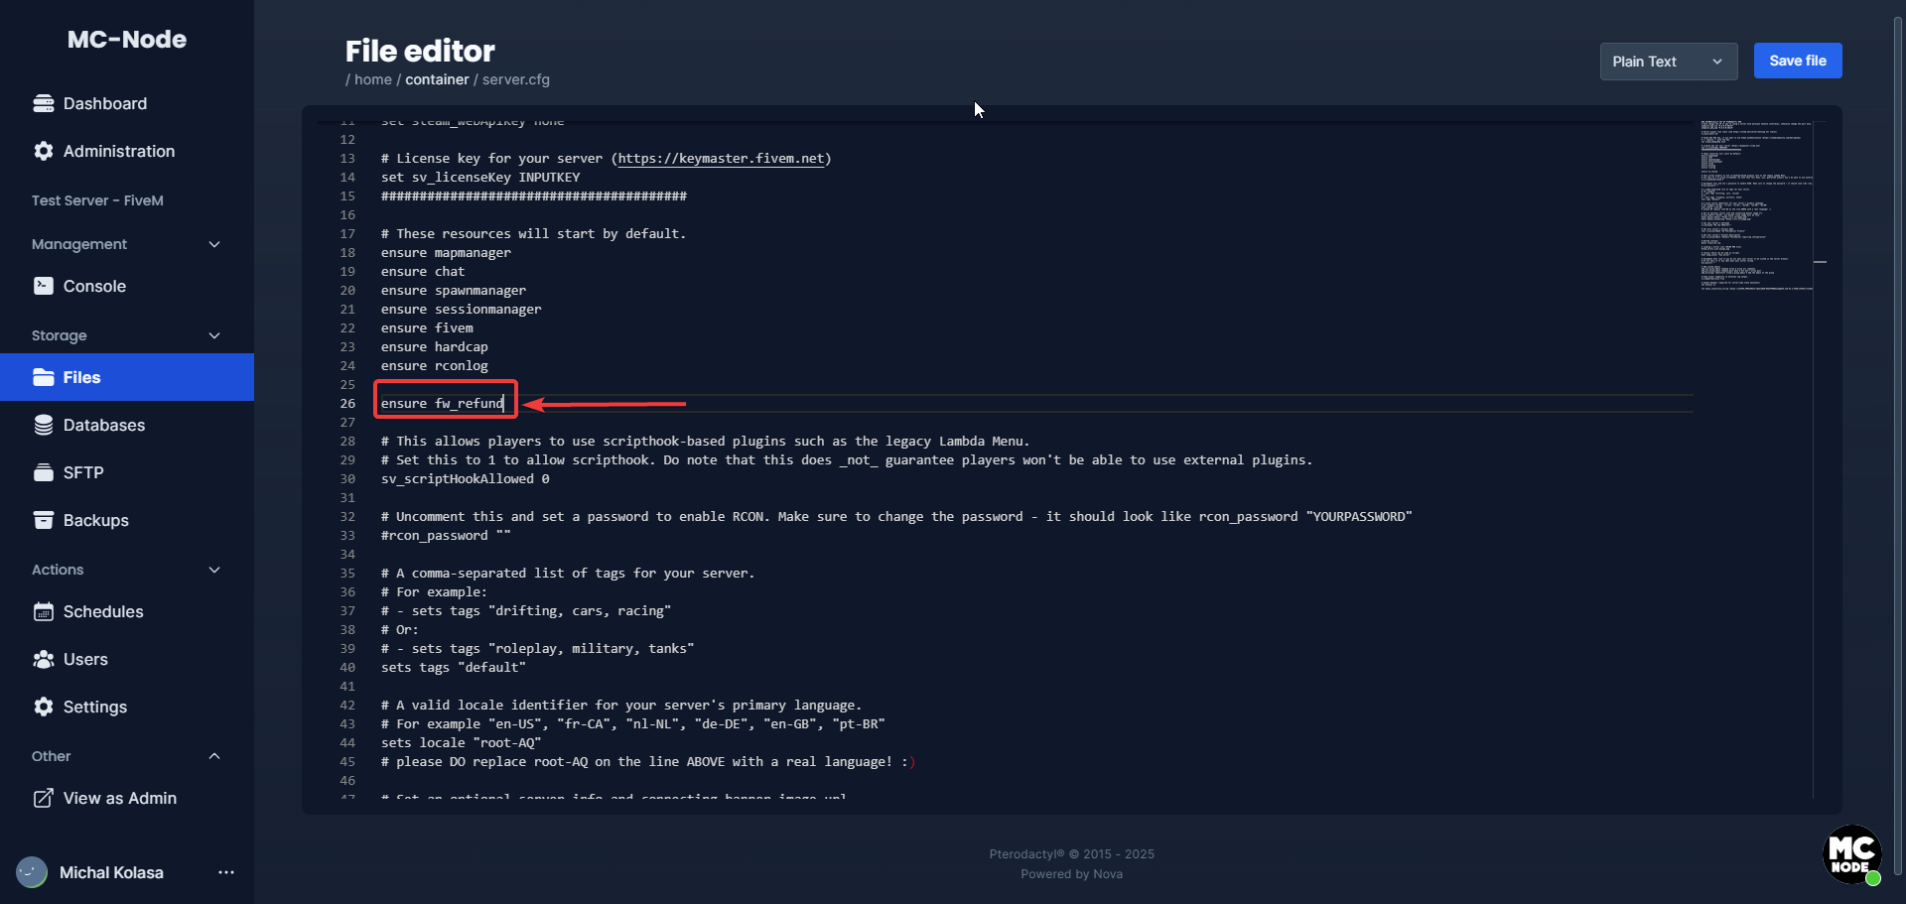Open the MC Node chat bubble widget
The image size is (1906, 904).
pos(1852,854)
